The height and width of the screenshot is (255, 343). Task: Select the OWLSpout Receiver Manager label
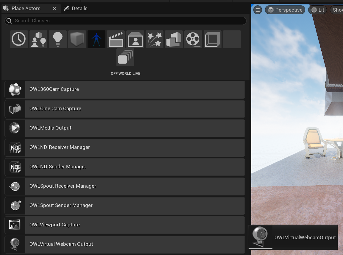pos(63,186)
